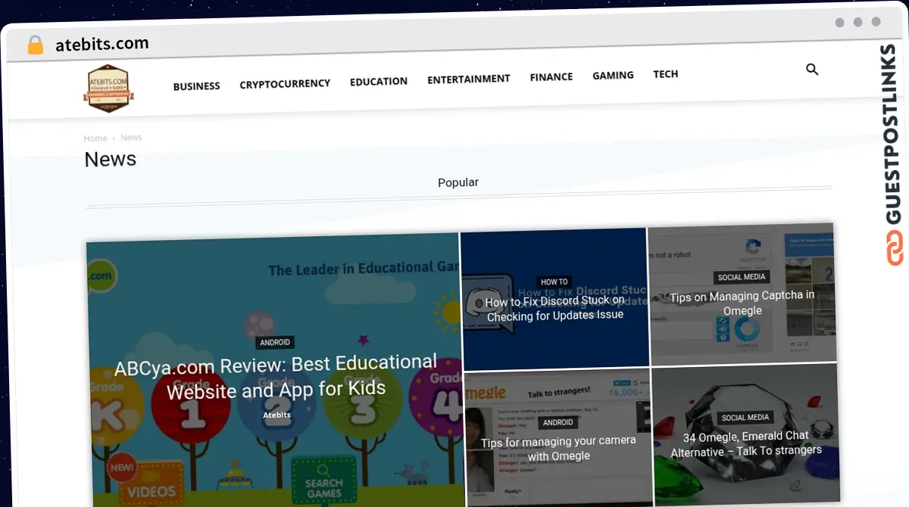Click the search magnifier icon
The width and height of the screenshot is (909, 507).
pos(812,70)
